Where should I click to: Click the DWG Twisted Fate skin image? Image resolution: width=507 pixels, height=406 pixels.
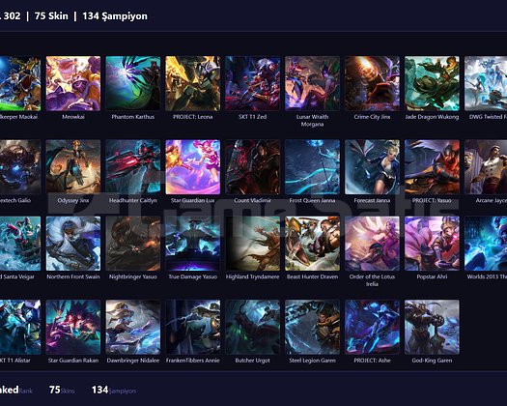tap(486, 83)
